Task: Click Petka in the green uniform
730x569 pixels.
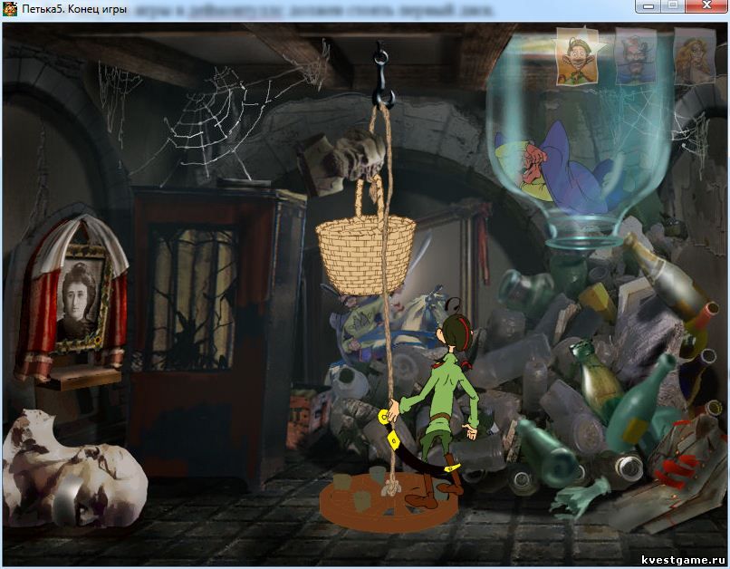Action: pos(438,404)
